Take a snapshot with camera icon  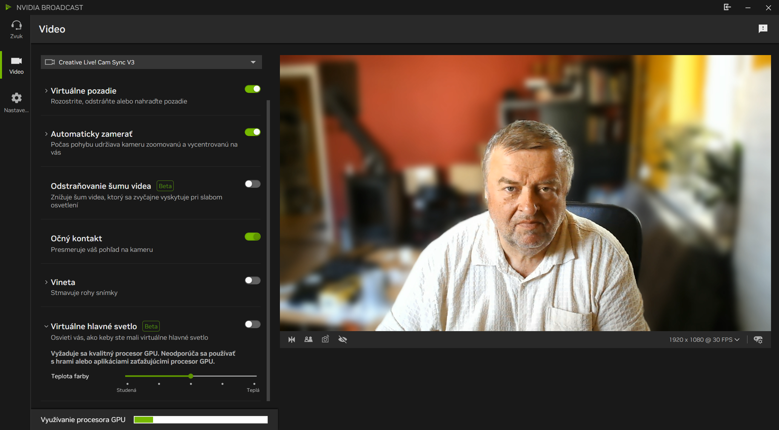(325, 339)
